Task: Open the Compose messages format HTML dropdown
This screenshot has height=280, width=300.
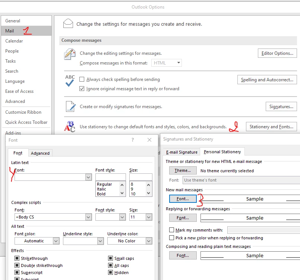Action: [x=167, y=63]
